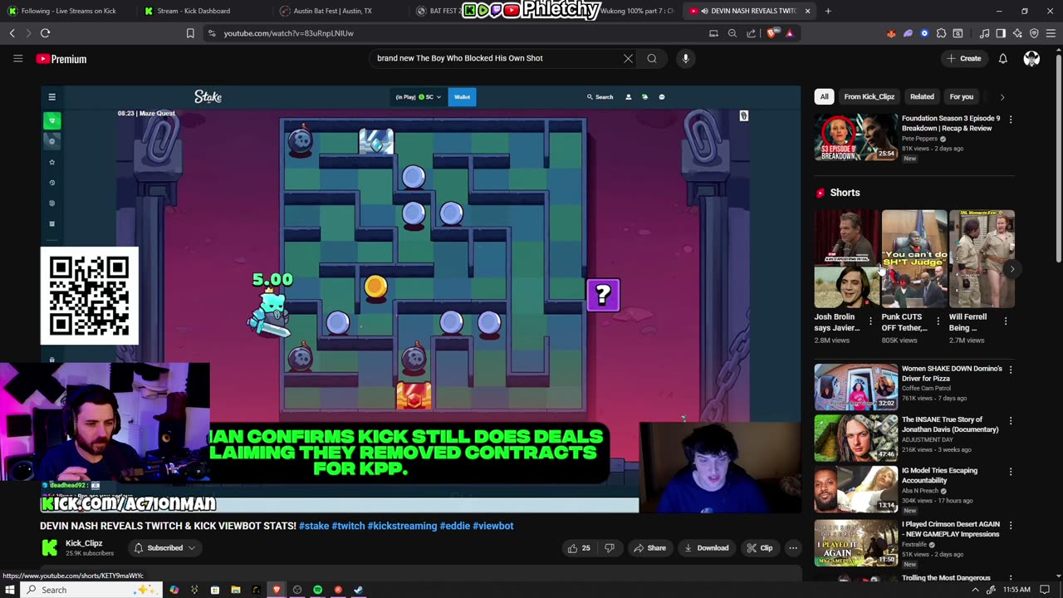This screenshot has height=598, width=1063.
Task: Bookmark this page using the bookmark icon
Action: click(190, 33)
